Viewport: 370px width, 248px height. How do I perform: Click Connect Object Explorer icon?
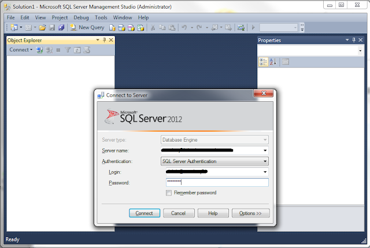coord(39,50)
